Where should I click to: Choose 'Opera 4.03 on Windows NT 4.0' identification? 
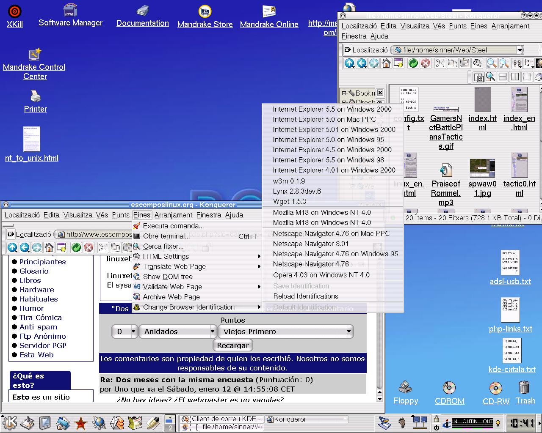(333, 275)
